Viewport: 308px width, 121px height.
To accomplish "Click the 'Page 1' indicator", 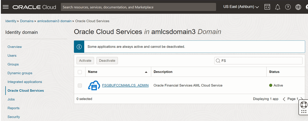I will coord(293,99).
